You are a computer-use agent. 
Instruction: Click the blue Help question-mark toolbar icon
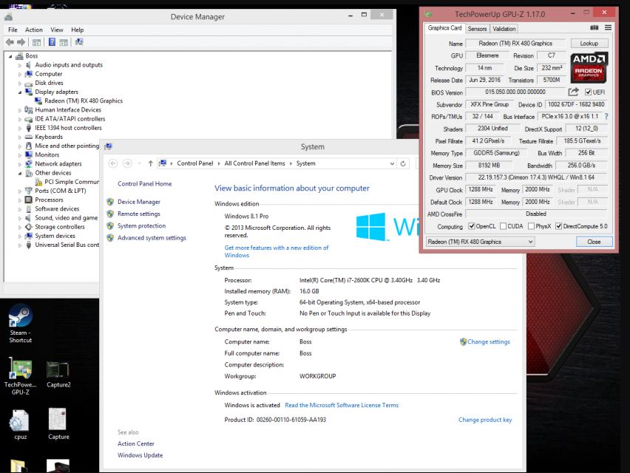(x=52, y=42)
